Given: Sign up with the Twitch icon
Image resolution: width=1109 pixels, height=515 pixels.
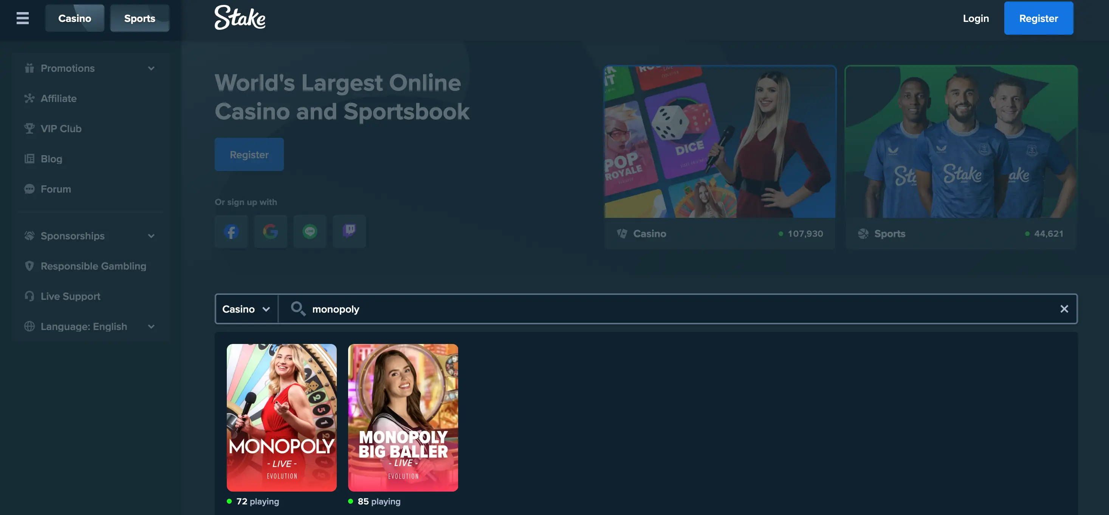Looking at the screenshot, I should click(349, 232).
